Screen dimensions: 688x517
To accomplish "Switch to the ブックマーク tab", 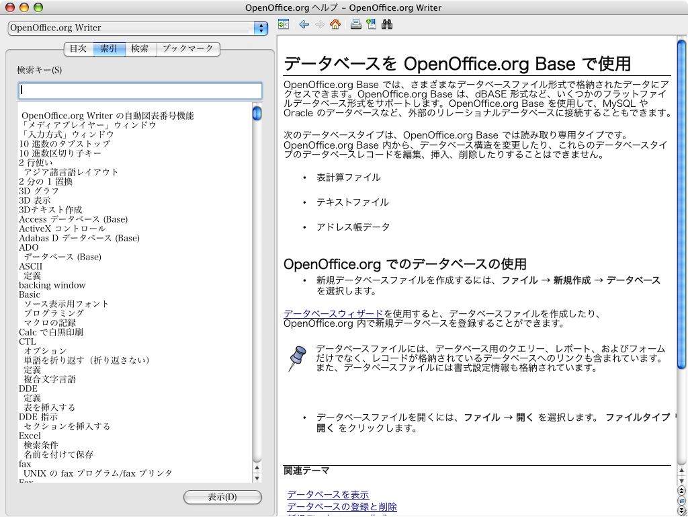I will tap(187, 48).
